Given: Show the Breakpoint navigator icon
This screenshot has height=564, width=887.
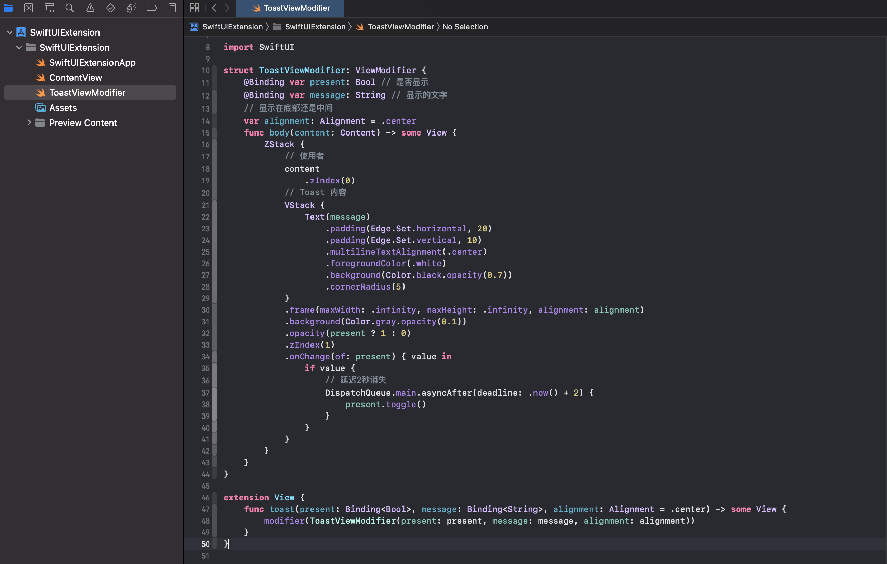Looking at the screenshot, I should pyautogui.click(x=151, y=8).
